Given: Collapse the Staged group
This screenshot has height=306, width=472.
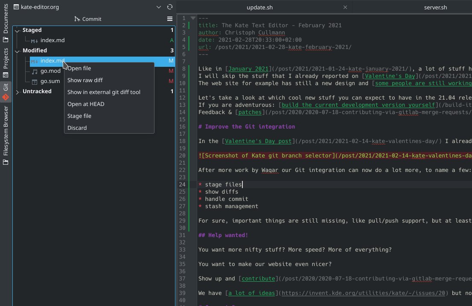Looking at the screenshot, I should point(17,30).
